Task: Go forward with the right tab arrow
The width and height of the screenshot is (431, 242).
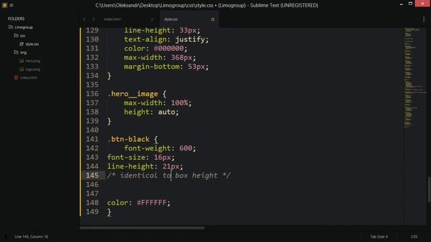Action: 94,19
